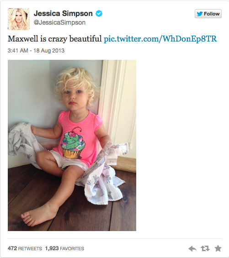View the attached toddler photo
The height and width of the screenshot is (258, 229).
(x=72, y=145)
